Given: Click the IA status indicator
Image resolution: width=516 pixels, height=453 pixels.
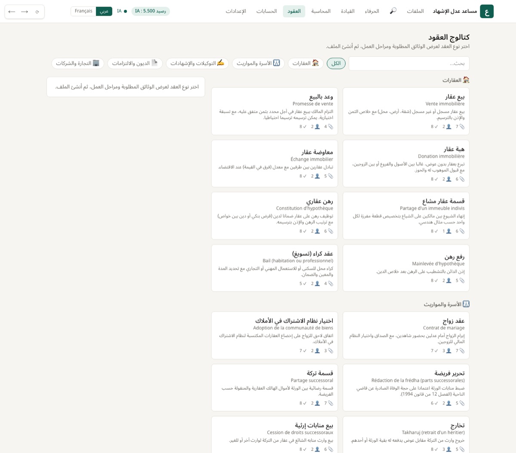Looking at the screenshot, I should coord(122,11).
